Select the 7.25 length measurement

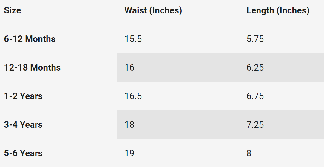coord(255,125)
